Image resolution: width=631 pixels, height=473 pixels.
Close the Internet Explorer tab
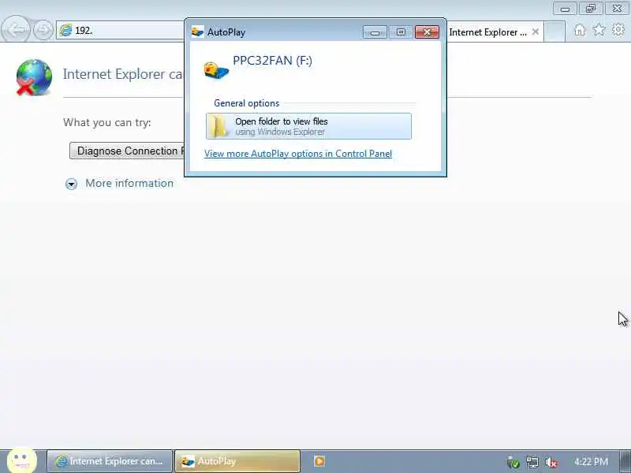536,32
